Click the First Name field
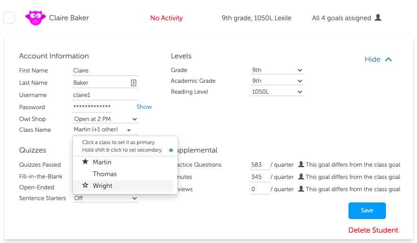This screenshot has width=417, height=243. point(105,71)
